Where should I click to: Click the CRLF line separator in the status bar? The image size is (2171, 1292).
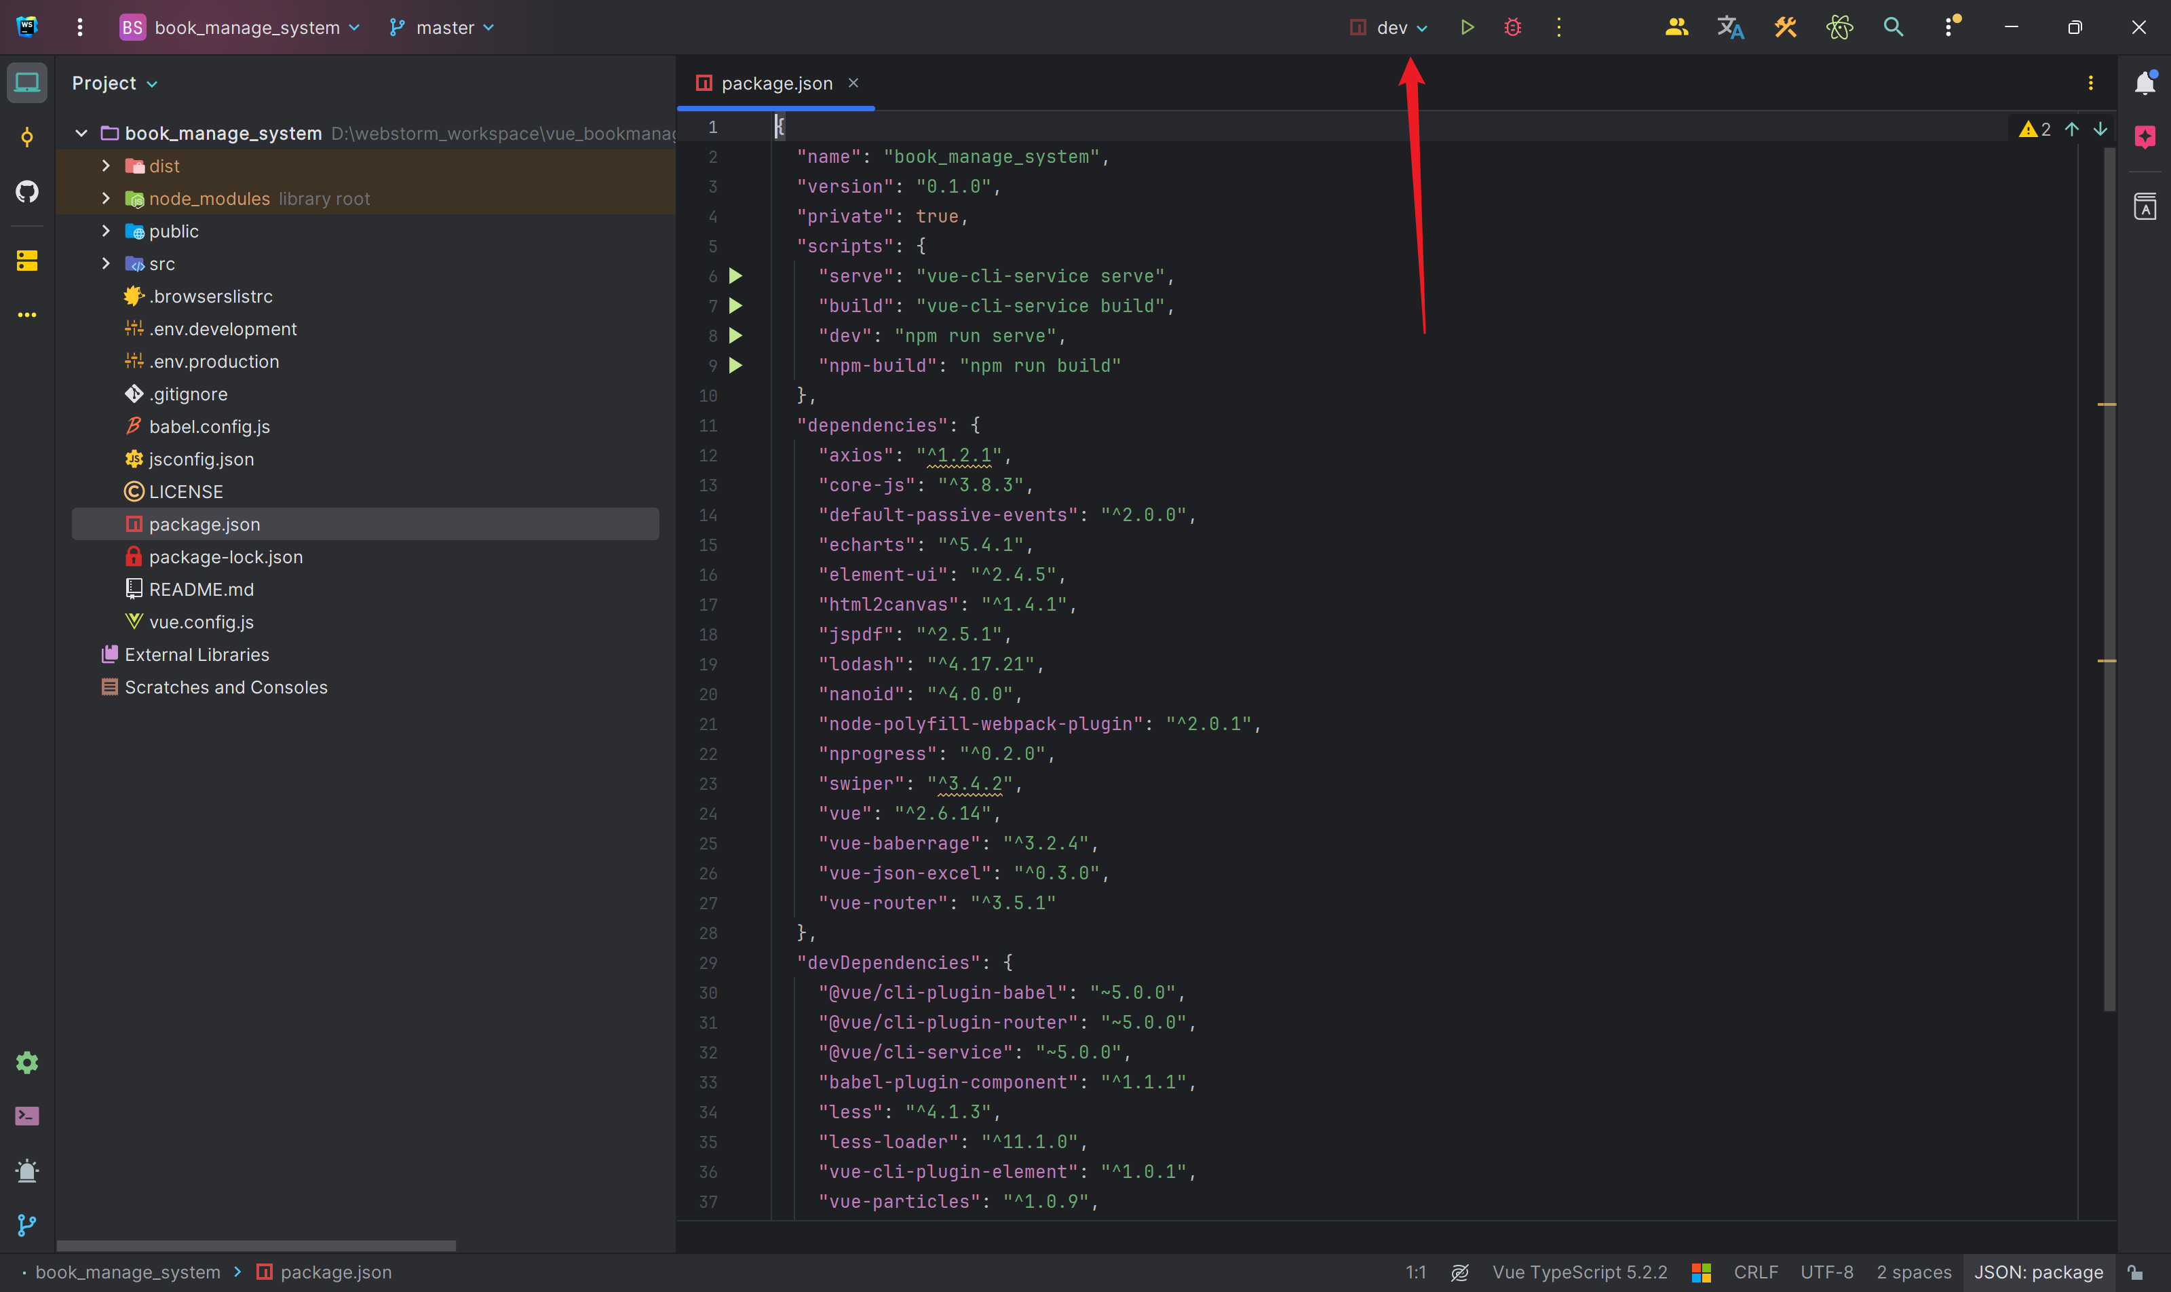(x=1755, y=1272)
